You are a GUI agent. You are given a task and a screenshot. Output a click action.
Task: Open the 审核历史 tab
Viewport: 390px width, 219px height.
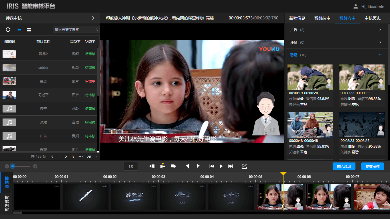[x=373, y=18]
